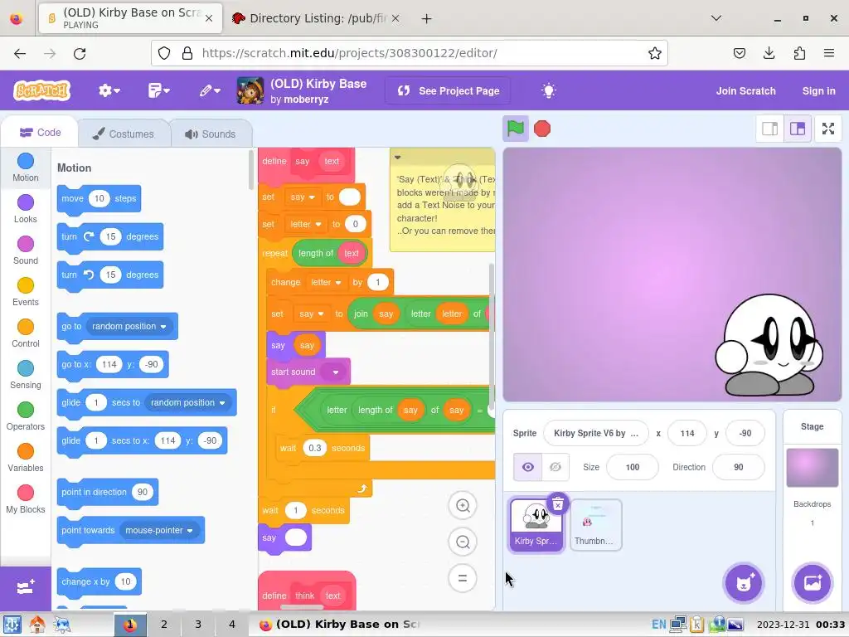This screenshot has height=637, width=849.
Task: Click the red stop sign button
Action: (x=542, y=129)
